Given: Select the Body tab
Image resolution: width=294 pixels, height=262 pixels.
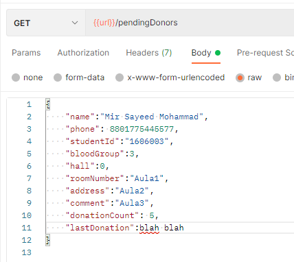Looking at the screenshot, I should pos(206,53).
